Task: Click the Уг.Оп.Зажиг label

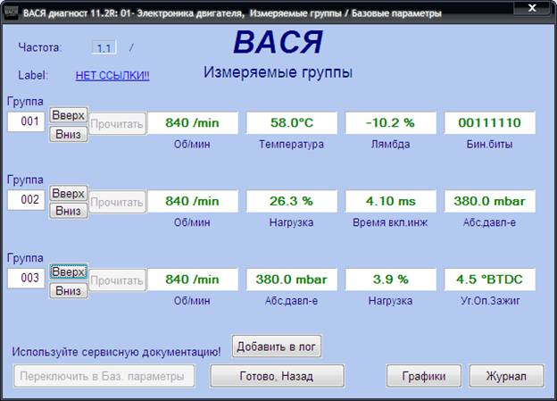Action: [490, 301]
